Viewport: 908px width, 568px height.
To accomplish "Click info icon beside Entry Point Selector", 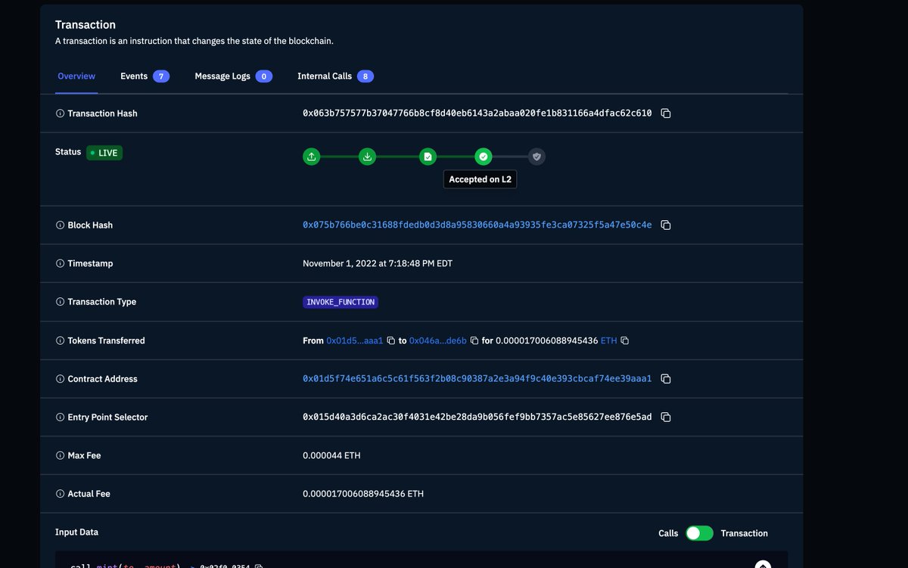I will [60, 417].
